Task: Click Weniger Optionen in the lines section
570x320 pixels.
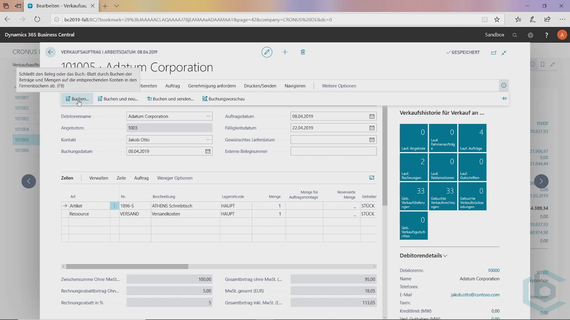Action: [175, 178]
